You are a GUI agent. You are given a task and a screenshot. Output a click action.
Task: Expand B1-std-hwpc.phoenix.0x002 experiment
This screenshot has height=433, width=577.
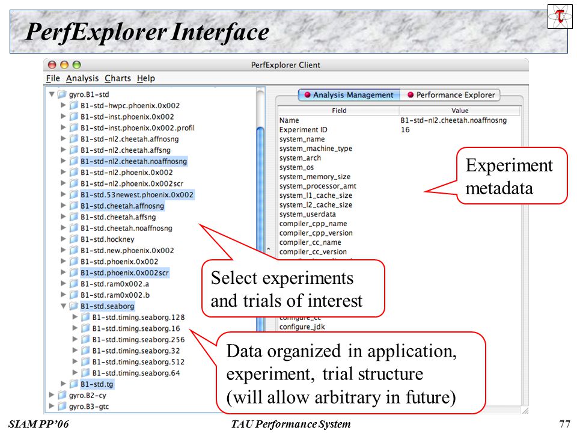click(x=63, y=105)
